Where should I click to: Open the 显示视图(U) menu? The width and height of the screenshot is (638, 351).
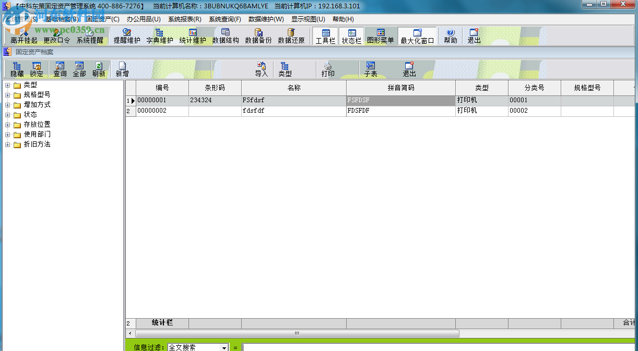pyautogui.click(x=308, y=19)
